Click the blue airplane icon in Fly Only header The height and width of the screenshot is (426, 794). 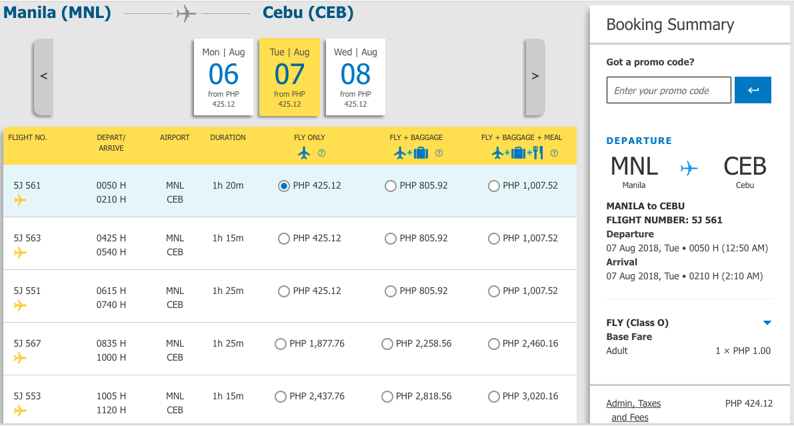(304, 153)
